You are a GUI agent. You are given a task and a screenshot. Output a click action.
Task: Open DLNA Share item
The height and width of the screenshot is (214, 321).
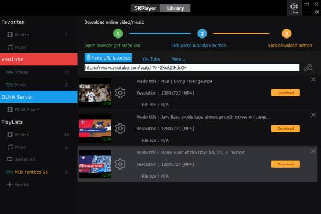coord(39,109)
